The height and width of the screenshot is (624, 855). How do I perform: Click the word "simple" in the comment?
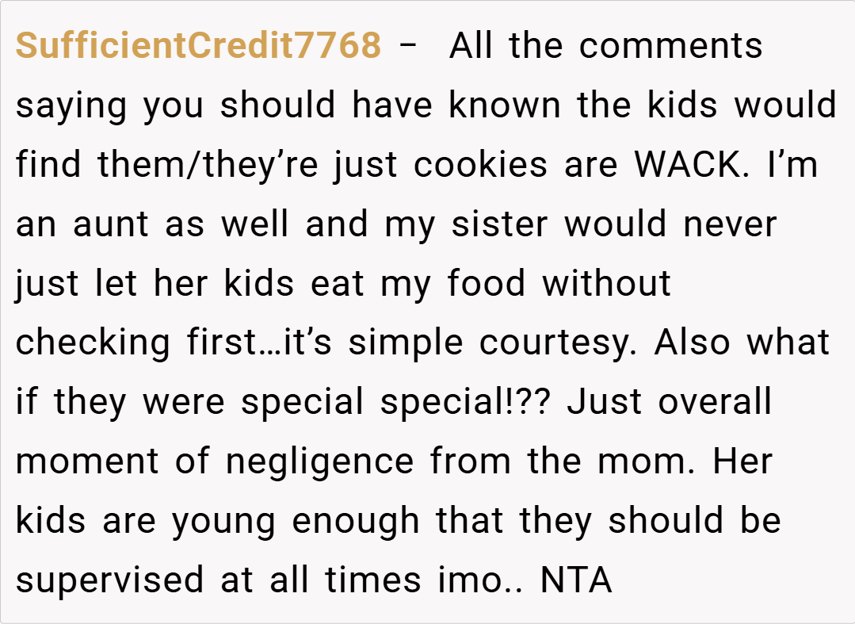click(407, 343)
